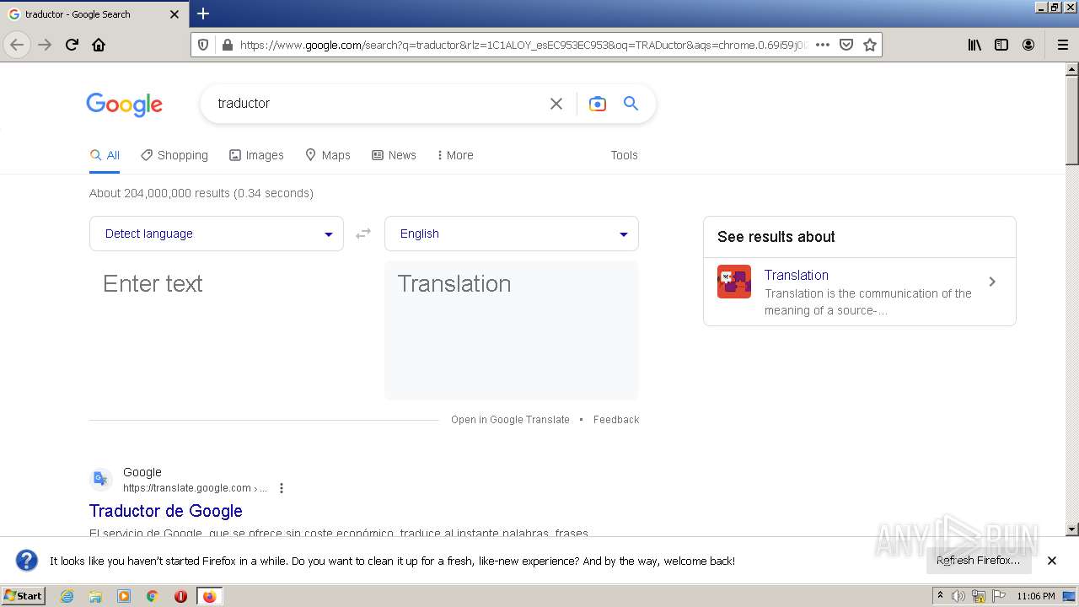Open the Windows Start menu
1079x607 pixels.
pyautogui.click(x=24, y=596)
